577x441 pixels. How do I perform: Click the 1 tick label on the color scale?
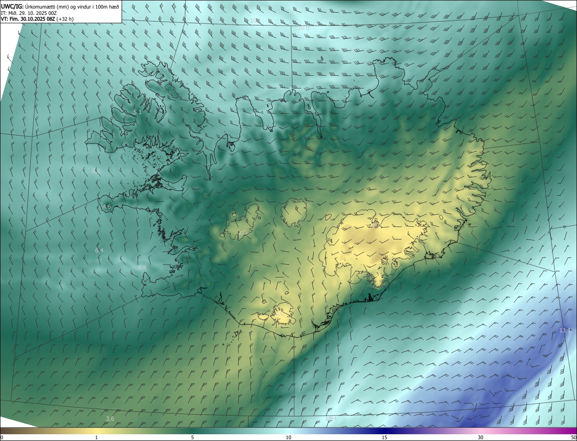coord(96,437)
